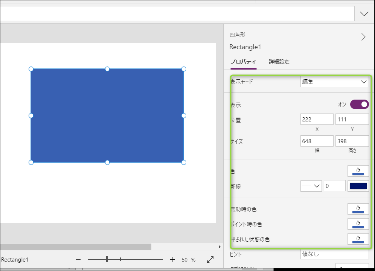Edit the width field showing 648
The width and height of the screenshot is (375, 271).
[317, 141]
